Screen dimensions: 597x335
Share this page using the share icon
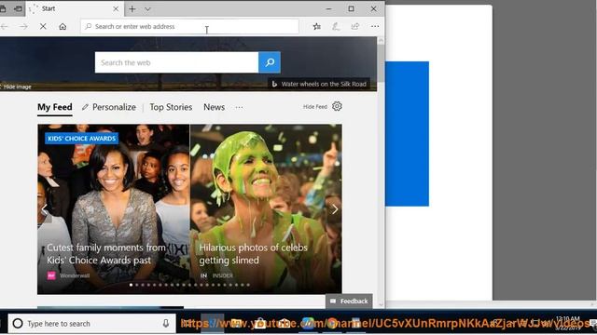coord(354,26)
